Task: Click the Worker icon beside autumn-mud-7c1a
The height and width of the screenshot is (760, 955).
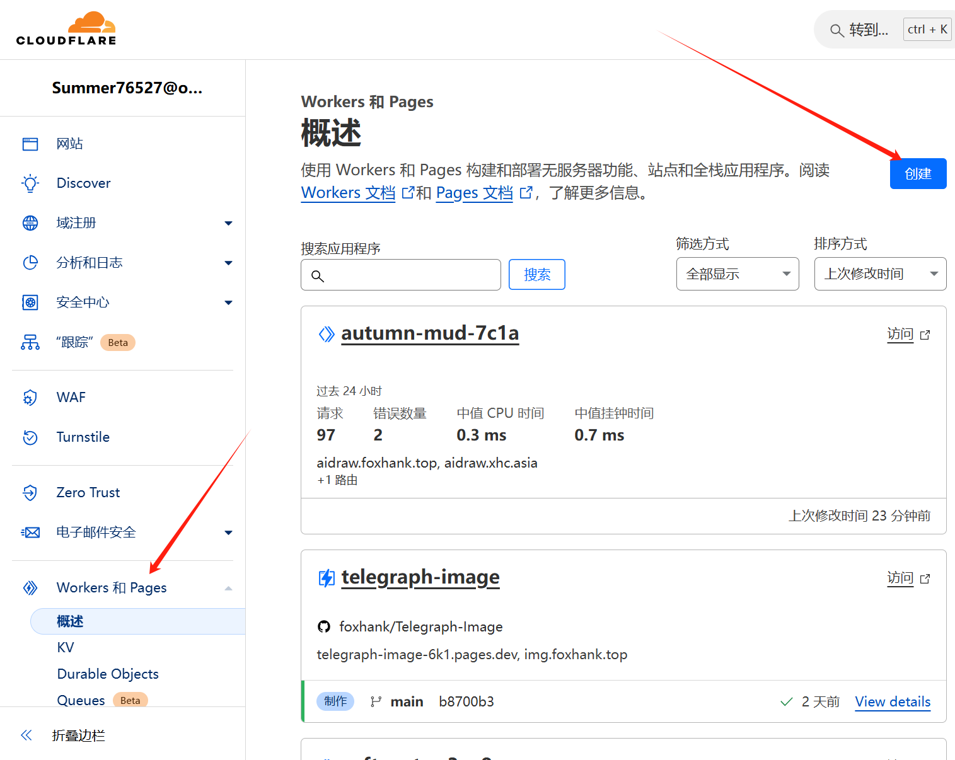Action: tap(327, 334)
